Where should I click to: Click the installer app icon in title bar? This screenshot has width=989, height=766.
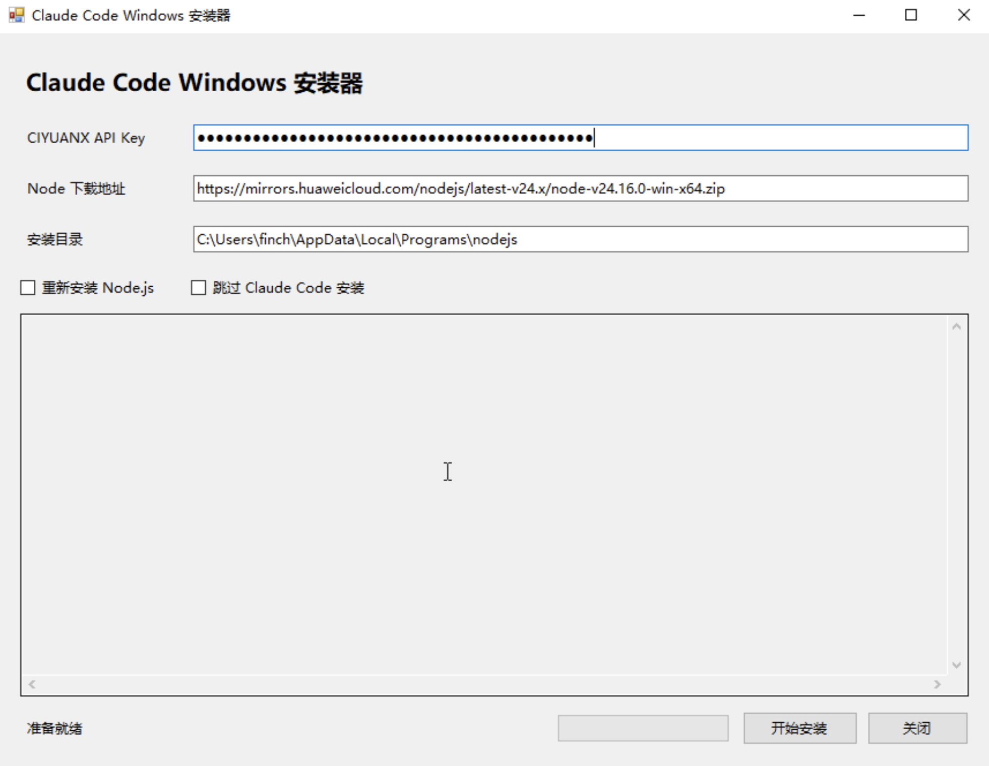(x=17, y=15)
